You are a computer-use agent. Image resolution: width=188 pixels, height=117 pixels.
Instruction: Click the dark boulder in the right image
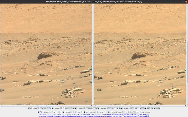138,56
